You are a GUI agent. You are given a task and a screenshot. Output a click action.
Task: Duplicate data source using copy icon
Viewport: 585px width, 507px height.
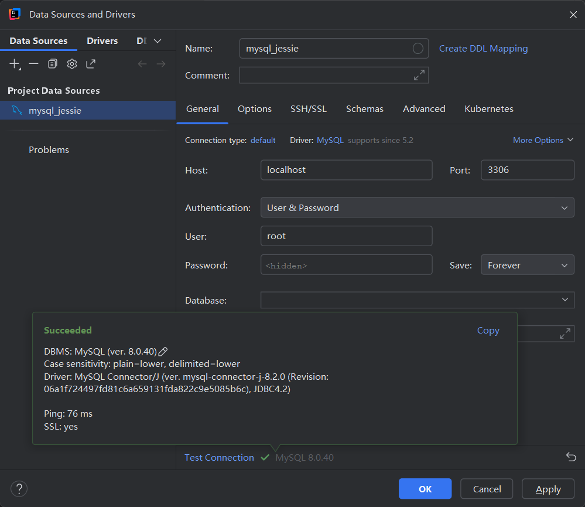[53, 64]
